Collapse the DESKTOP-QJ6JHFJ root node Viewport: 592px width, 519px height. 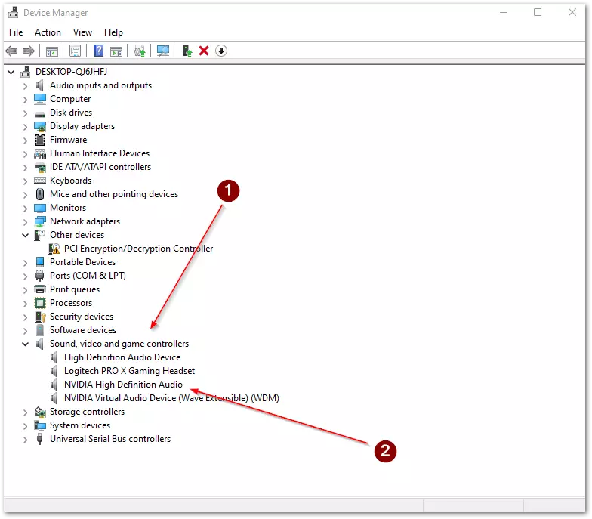tap(11, 72)
